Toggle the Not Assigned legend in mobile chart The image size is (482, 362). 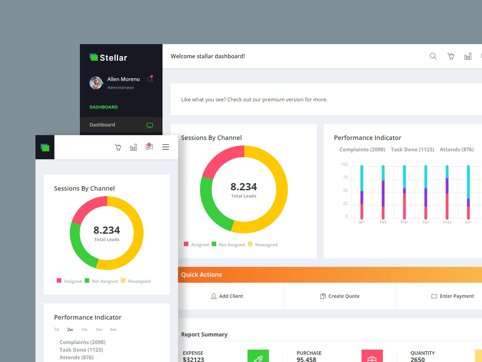pyautogui.click(x=102, y=281)
